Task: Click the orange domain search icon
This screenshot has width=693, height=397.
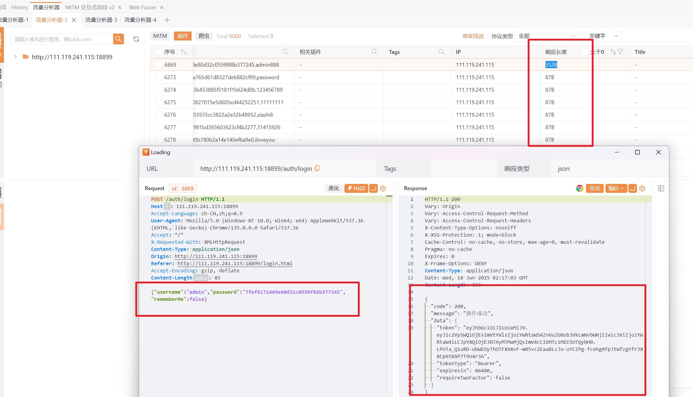Action: coord(118,39)
